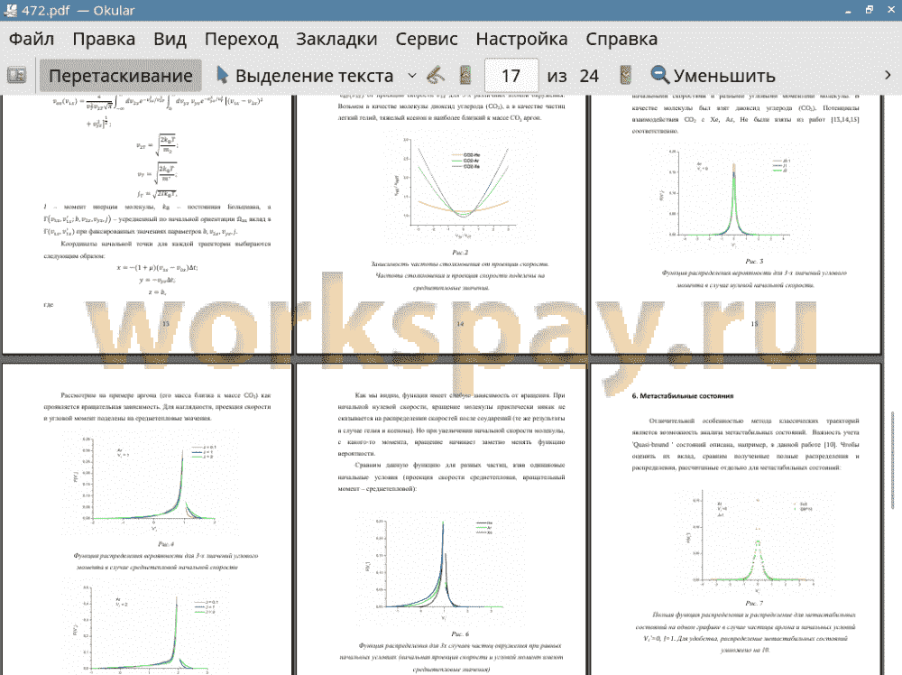Click the caption label "Рис. 4"
This screenshot has height=675, width=902.
(166, 544)
